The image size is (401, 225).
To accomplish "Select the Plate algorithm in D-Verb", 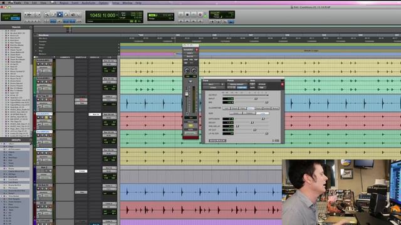I will click(x=242, y=108).
